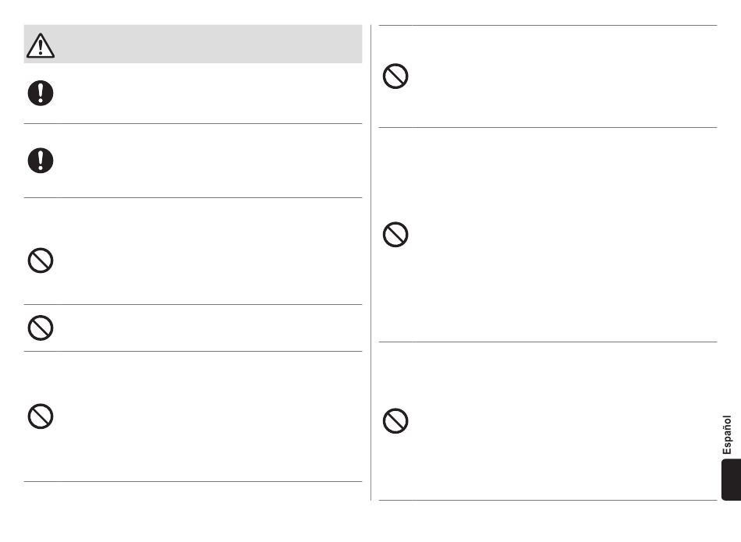Click the right column's middle prohibition icon
Screen dimensions: 741x542
395,235
